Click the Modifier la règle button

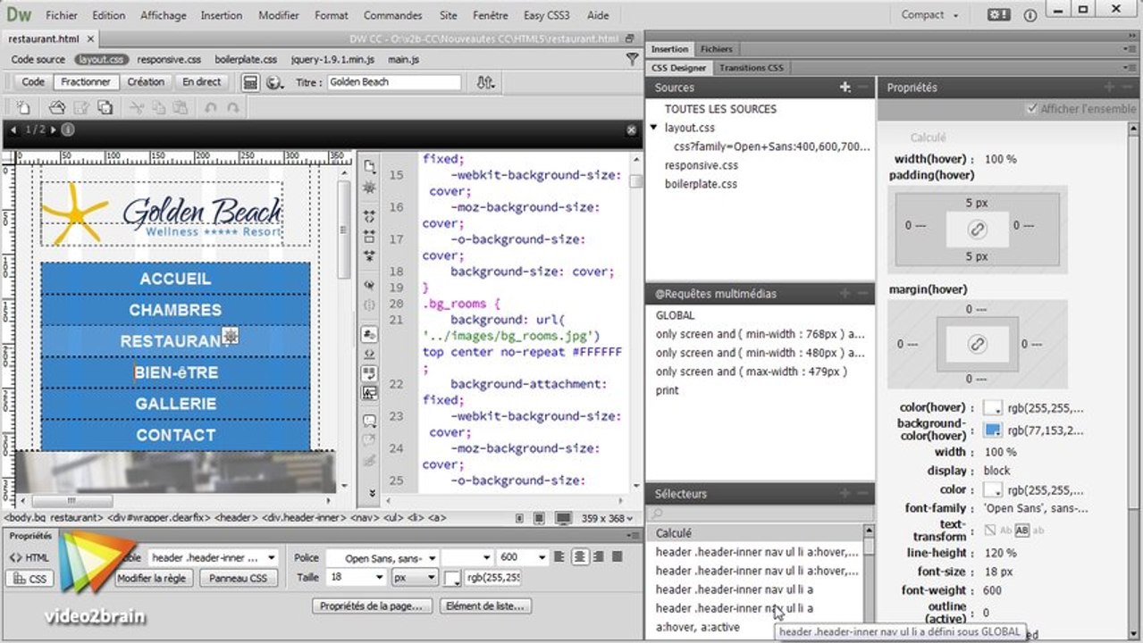(x=154, y=578)
